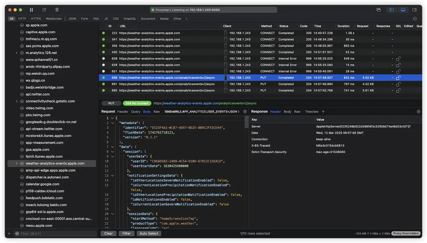The height and width of the screenshot is (243, 427).
Task: Sort the table by the Status column
Action: [284, 26]
